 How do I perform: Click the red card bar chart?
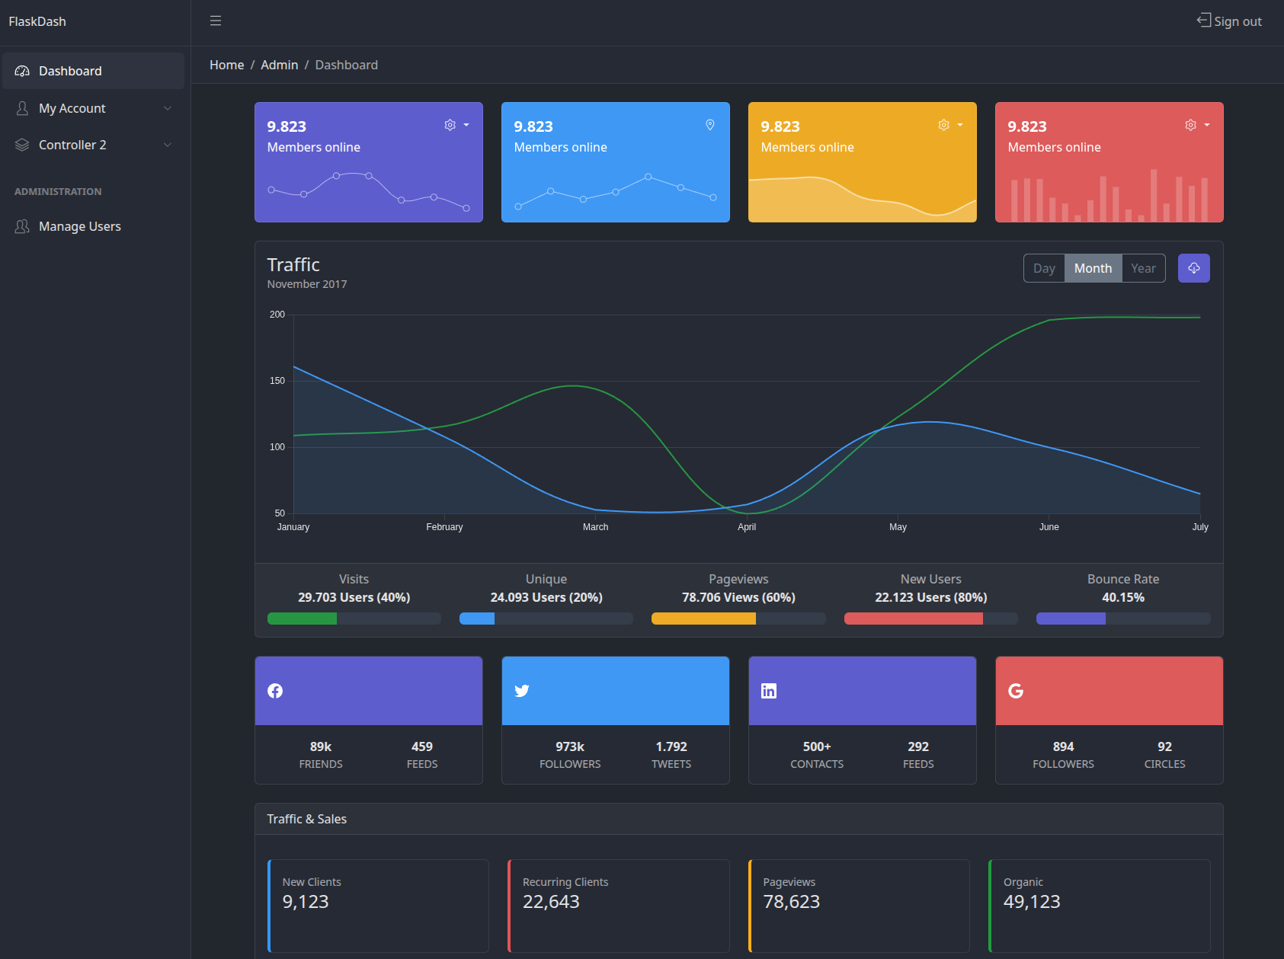1109,196
